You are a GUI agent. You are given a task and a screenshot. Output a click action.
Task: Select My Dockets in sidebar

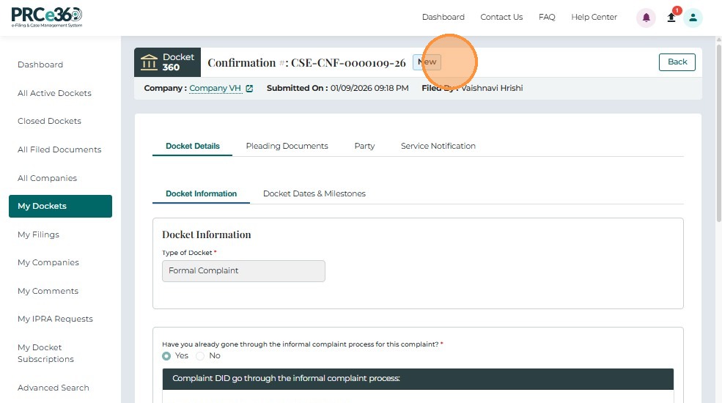60,206
